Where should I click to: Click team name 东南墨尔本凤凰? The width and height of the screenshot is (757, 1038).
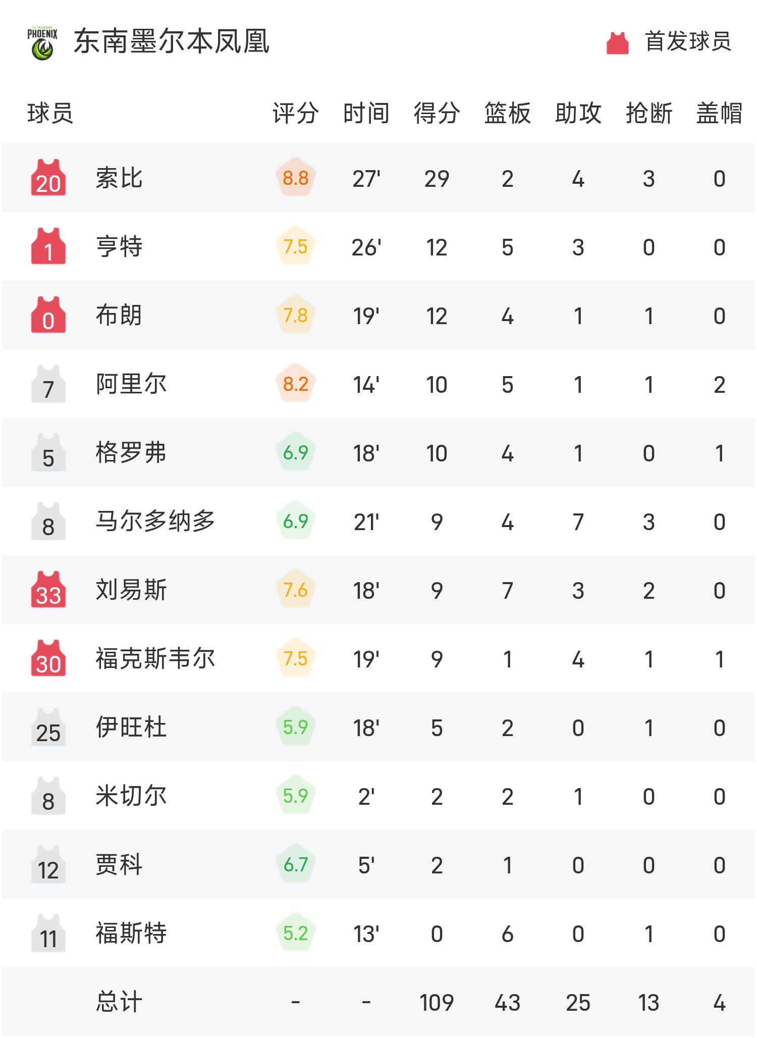pos(172,41)
